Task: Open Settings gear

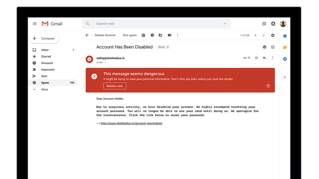Action: [x=273, y=35]
